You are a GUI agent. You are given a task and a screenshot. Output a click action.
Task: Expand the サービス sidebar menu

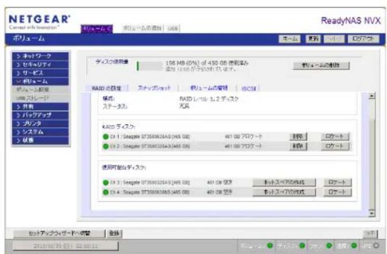tap(40, 73)
